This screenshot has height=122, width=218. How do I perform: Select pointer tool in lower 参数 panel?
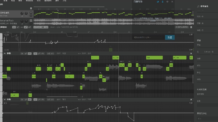point(22,100)
